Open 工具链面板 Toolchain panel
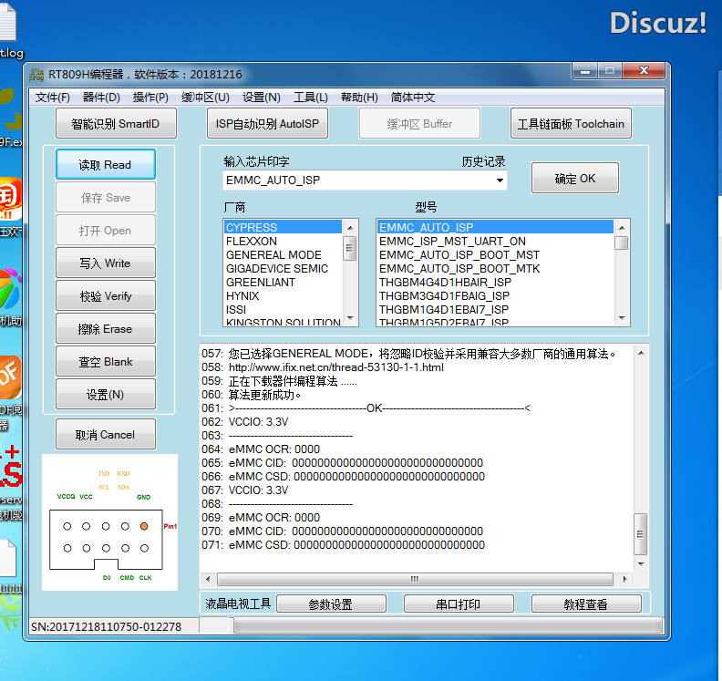Screen dimensions: 722x681 tap(571, 123)
